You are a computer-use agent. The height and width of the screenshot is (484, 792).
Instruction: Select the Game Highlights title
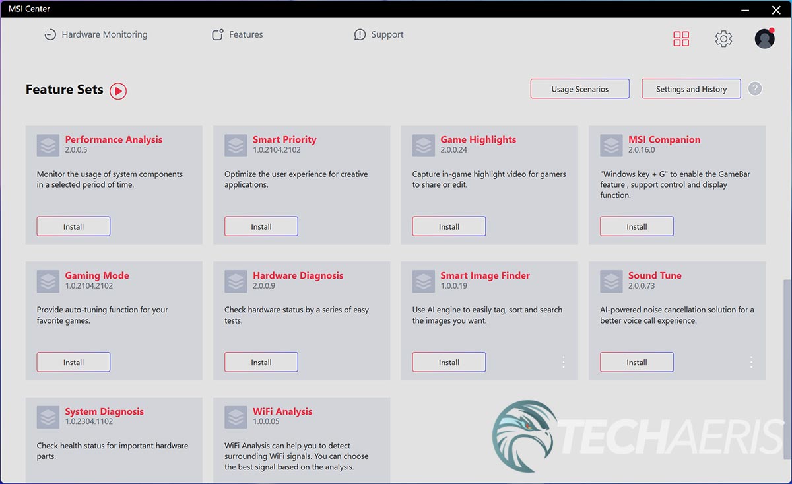(x=478, y=139)
